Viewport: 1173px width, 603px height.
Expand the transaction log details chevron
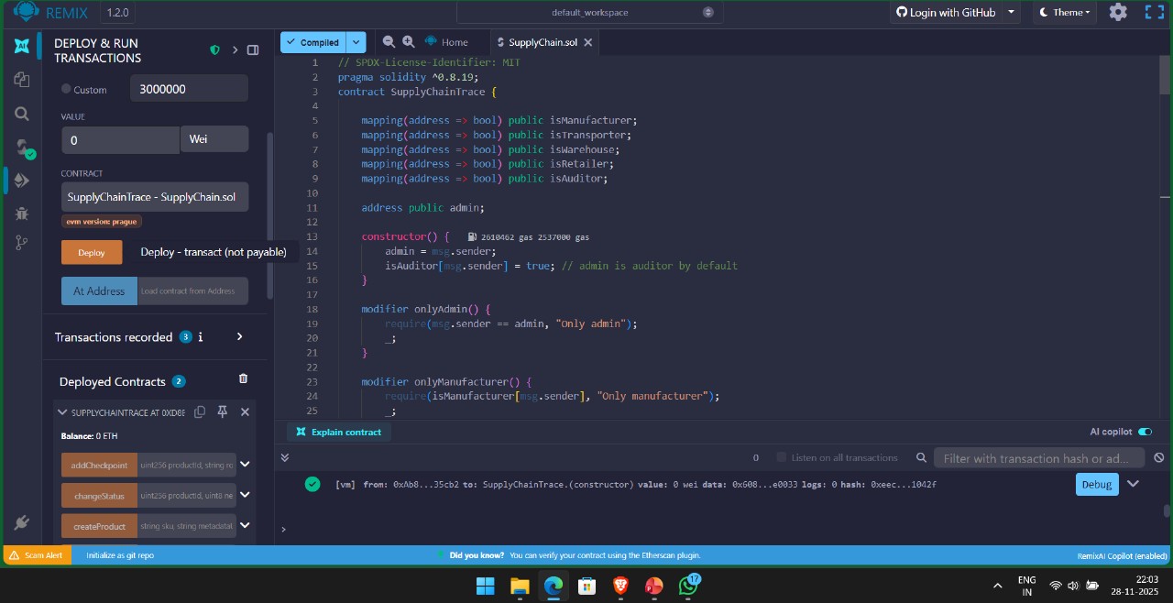point(1134,484)
